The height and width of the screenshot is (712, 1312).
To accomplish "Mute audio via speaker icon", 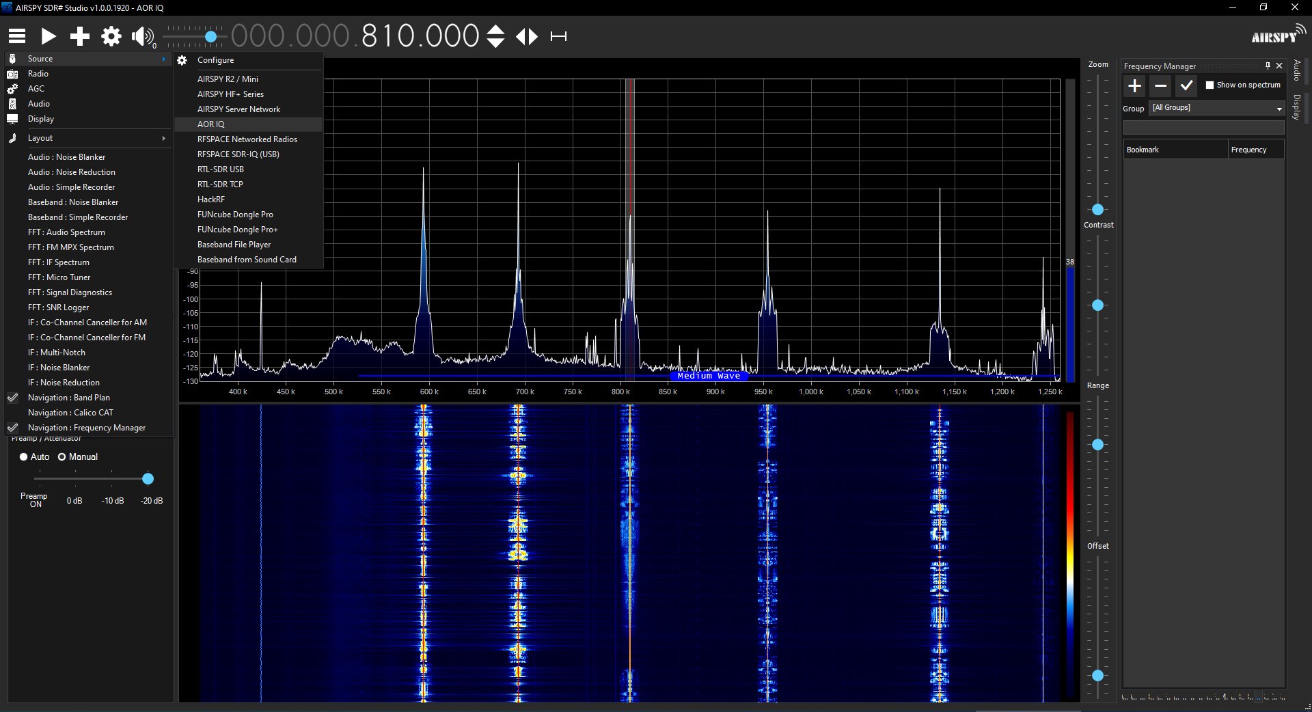I will [142, 36].
